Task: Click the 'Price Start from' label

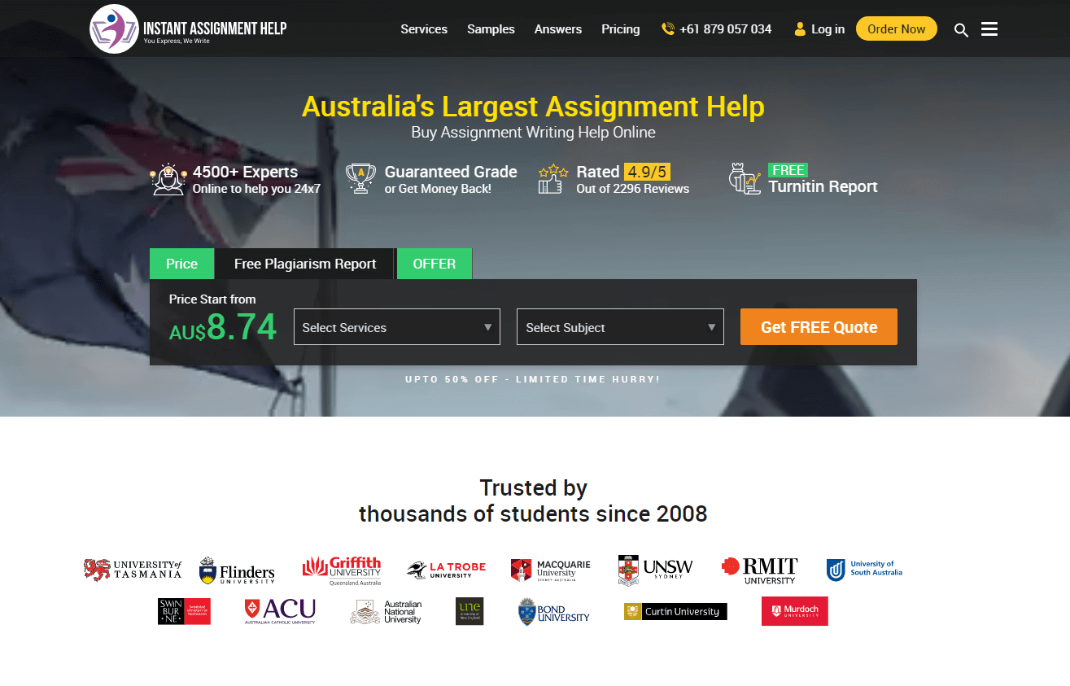Action: click(x=212, y=299)
